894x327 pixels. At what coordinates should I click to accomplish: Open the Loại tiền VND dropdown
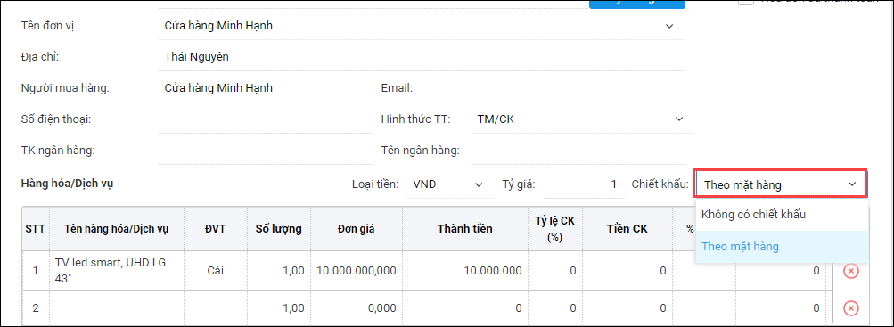449,184
